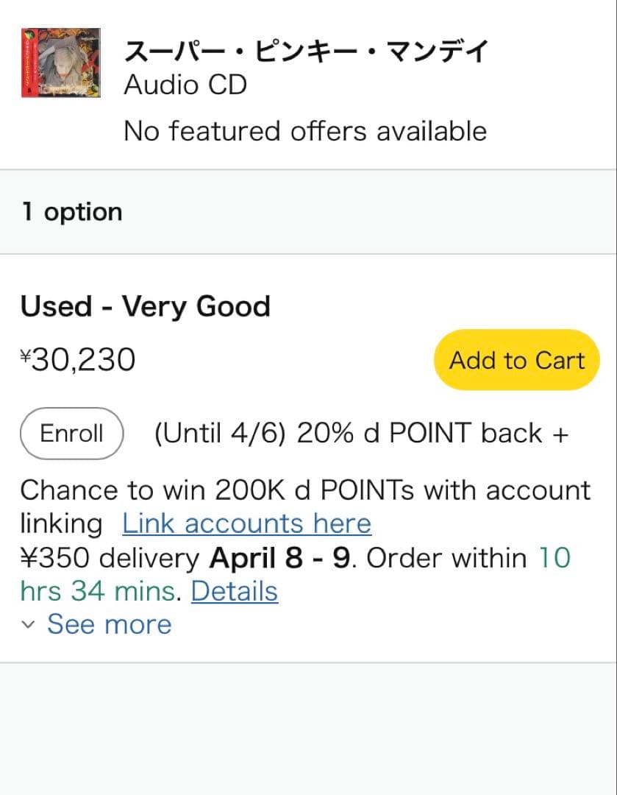Click the chevron arrow beside See more

[x=29, y=625]
